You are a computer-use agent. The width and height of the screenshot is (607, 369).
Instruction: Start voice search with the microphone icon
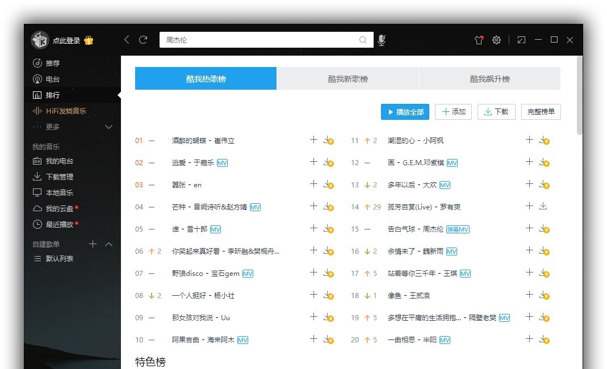pyautogui.click(x=382, y=40)
